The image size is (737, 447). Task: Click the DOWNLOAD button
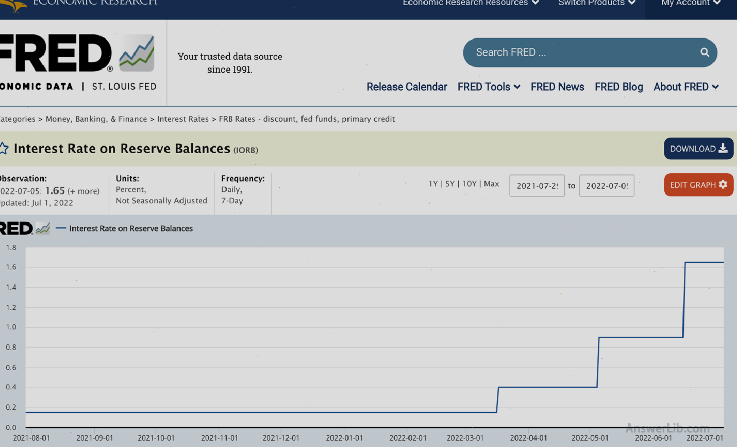(698, 148)
